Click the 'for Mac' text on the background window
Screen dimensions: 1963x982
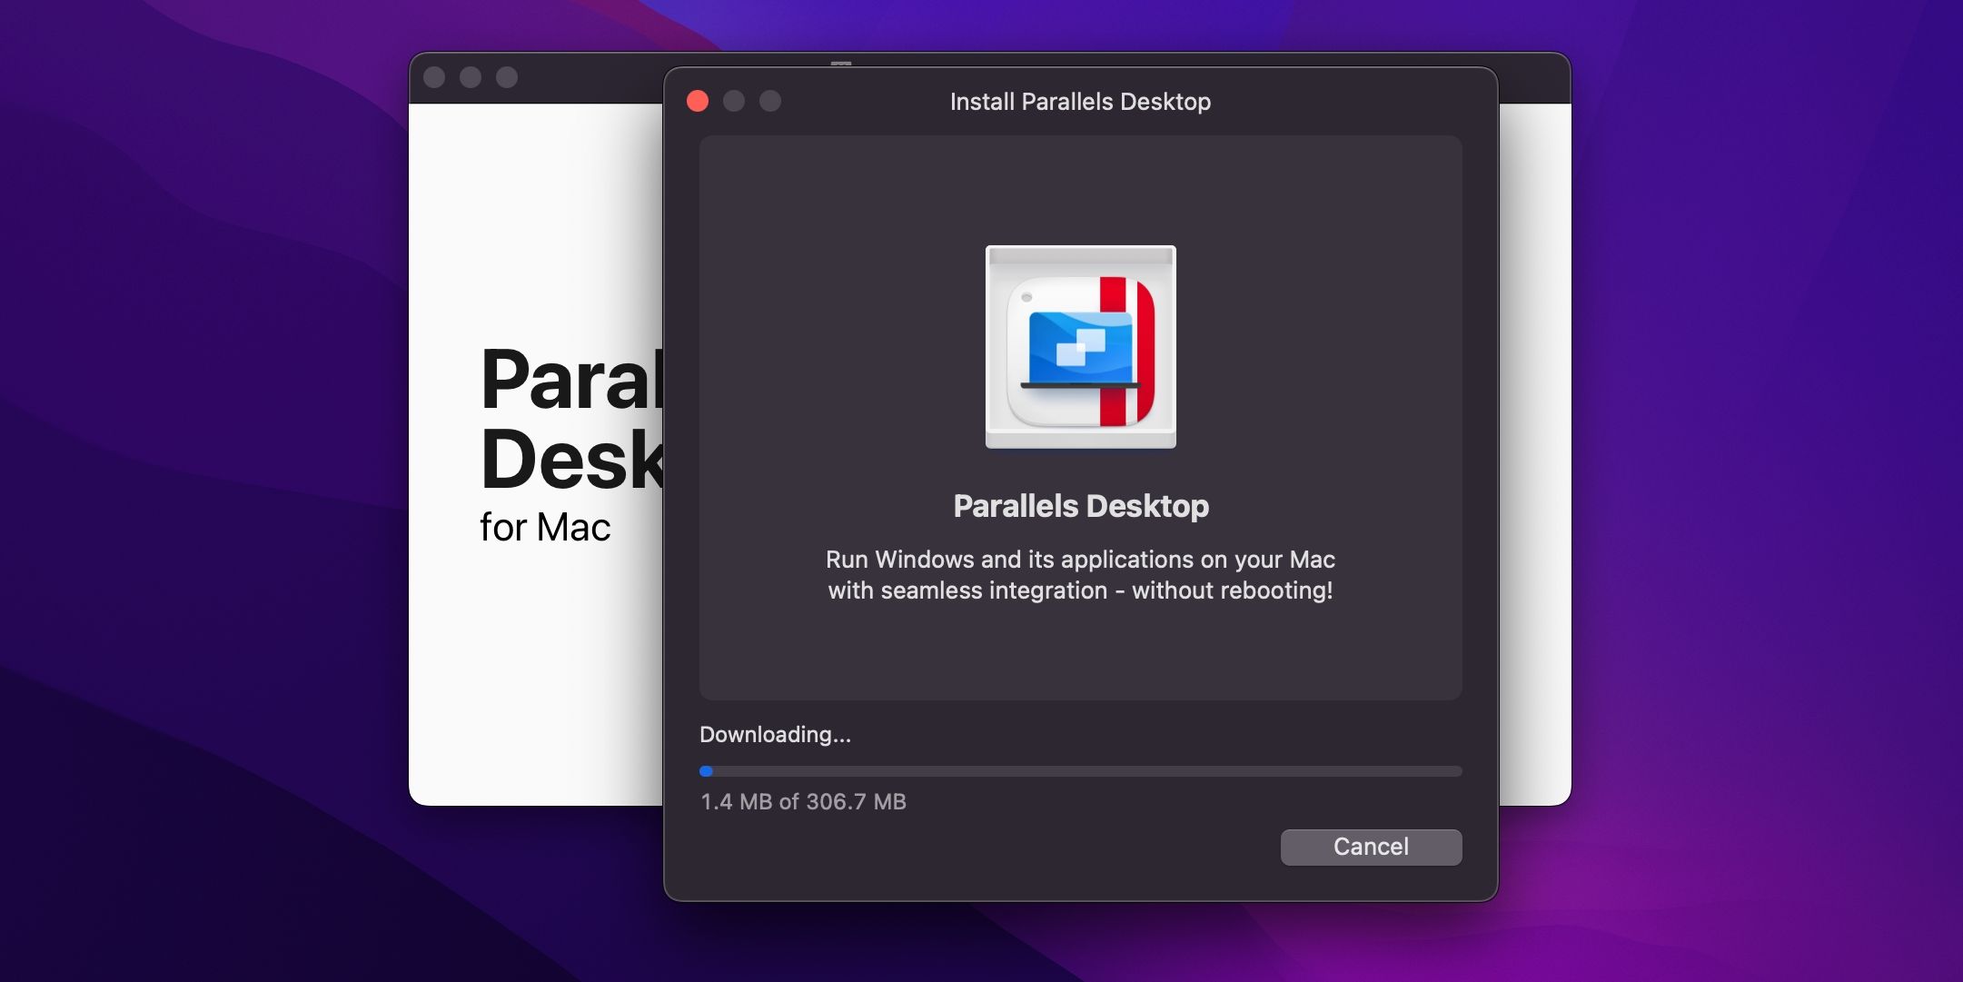click(544, 526)
